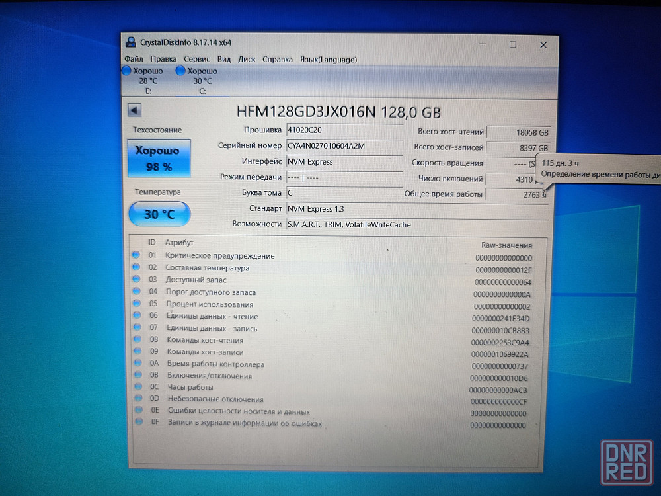Click the previous disk arrow button
This screenshot has width=661, height=496.
pos(135,111)
